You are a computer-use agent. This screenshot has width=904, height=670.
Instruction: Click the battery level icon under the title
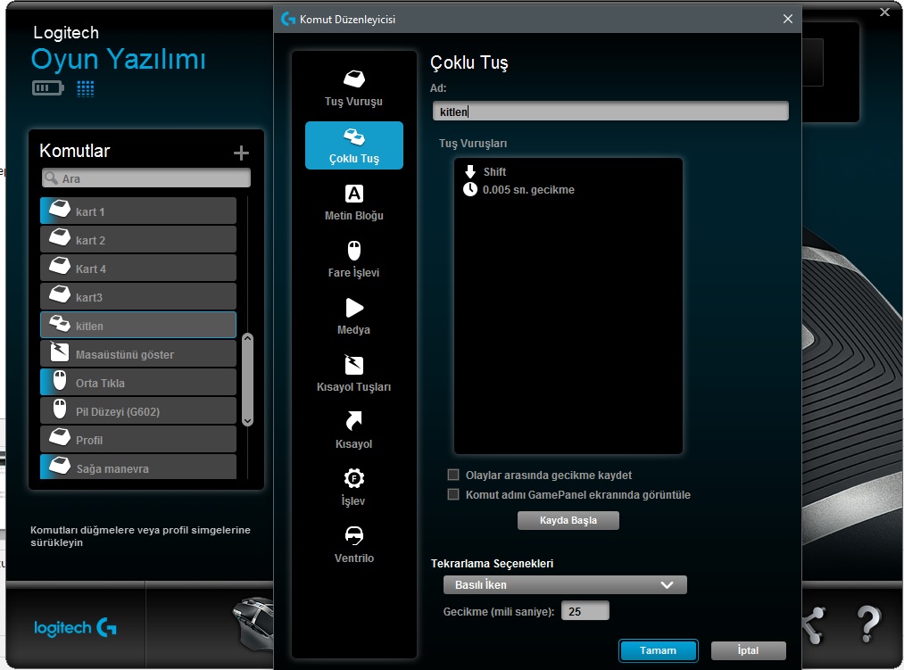coord(48,88)
